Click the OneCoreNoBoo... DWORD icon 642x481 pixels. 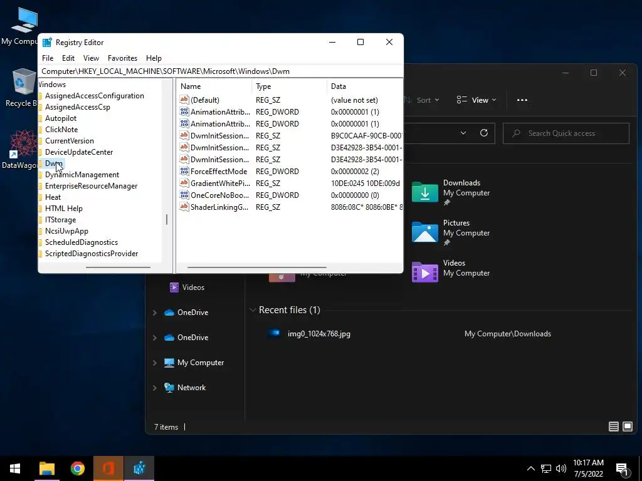pos(184,195)
